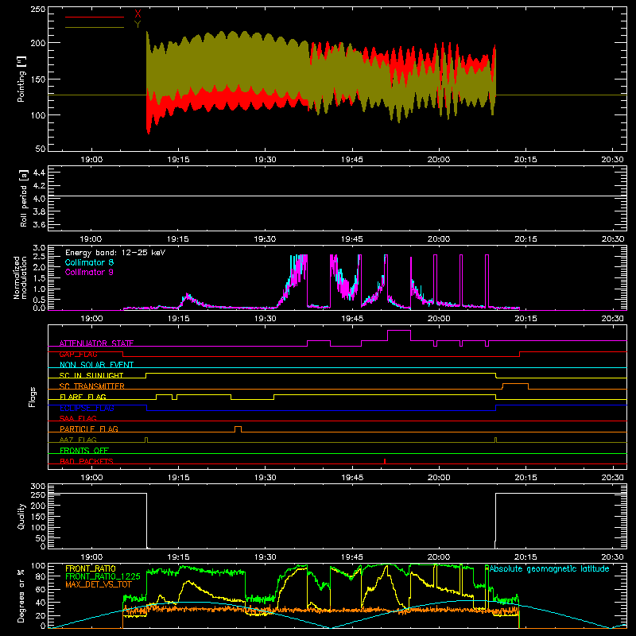Click the ATTENUATOR_STATE flag label
The height and width of the screenshot is (636, 636).
tap(96, 343)
